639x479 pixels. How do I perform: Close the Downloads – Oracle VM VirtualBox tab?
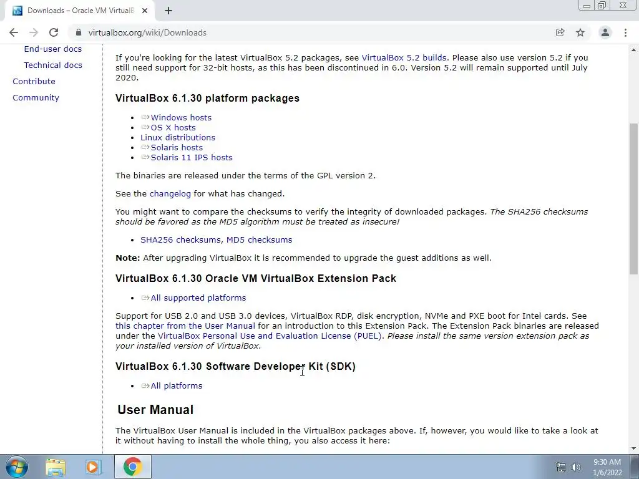click(145, 11)
